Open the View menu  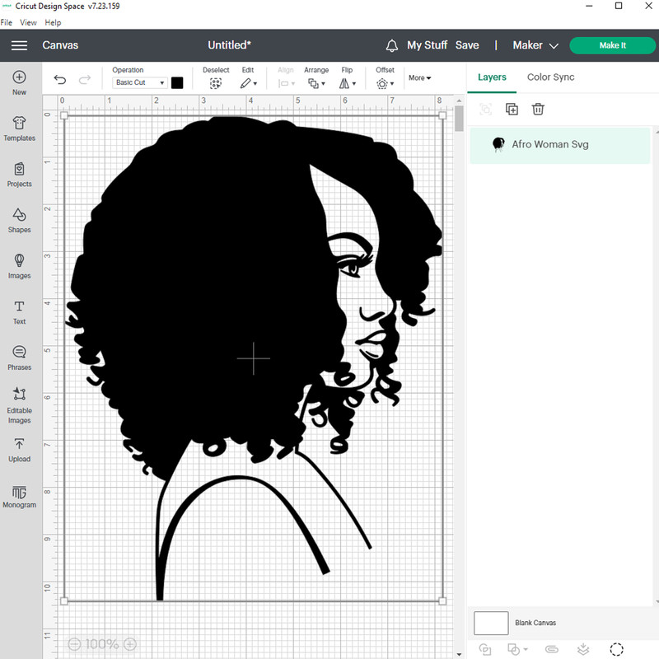click(28, 22)
